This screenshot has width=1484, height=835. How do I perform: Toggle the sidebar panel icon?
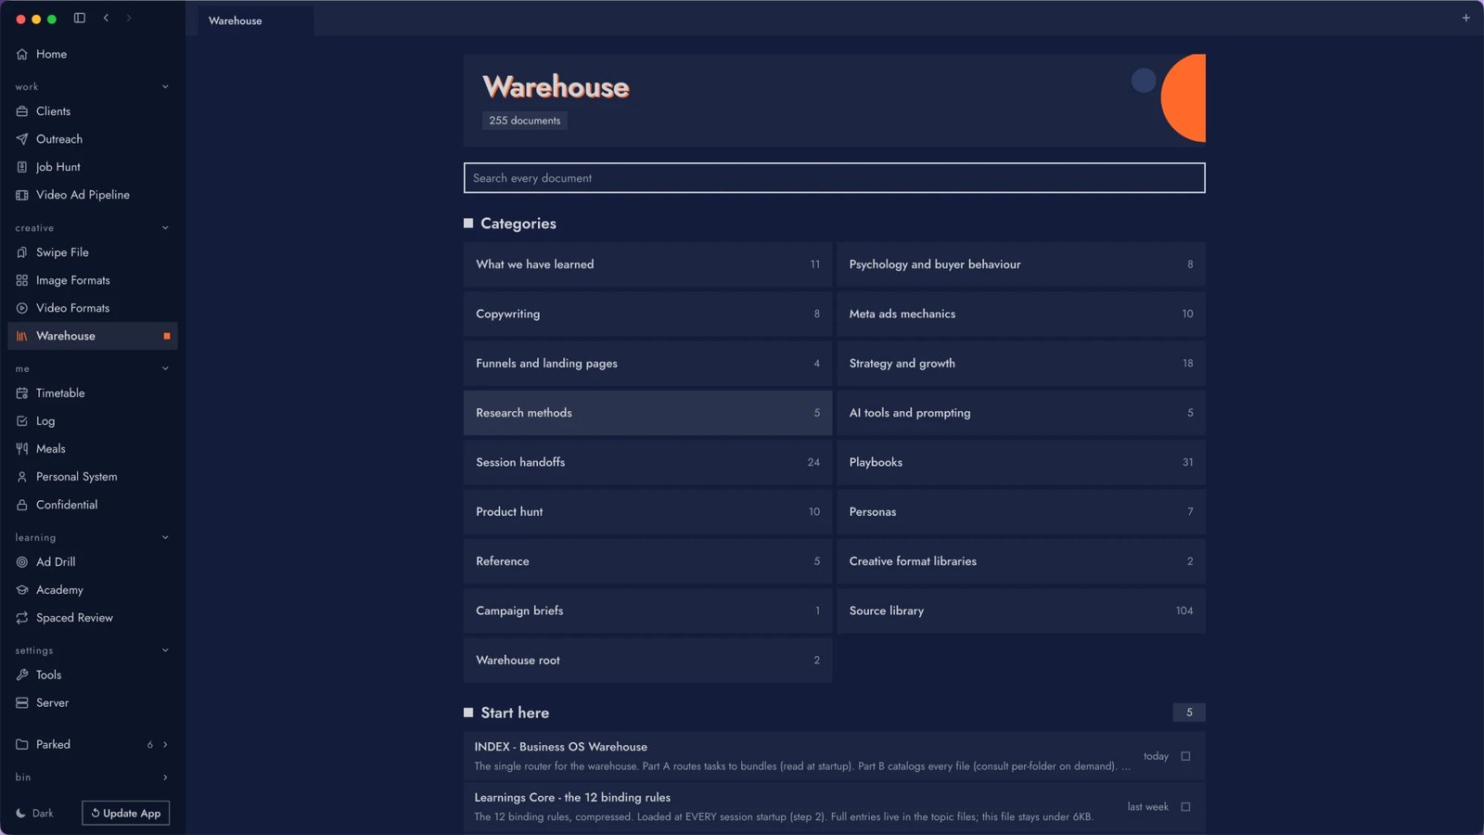(80, 18)
